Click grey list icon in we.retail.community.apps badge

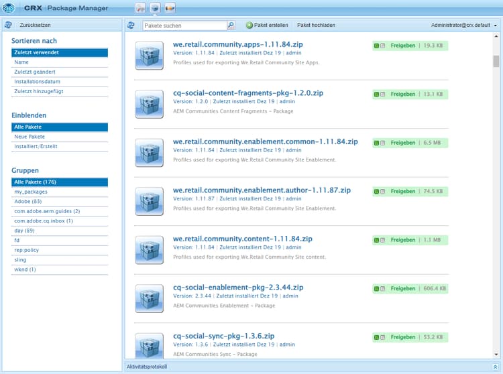tap(382, 46)
